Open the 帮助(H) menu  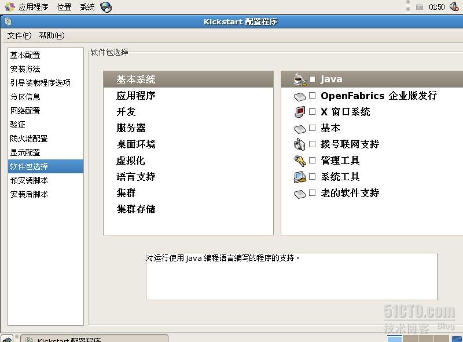(52, 35)
